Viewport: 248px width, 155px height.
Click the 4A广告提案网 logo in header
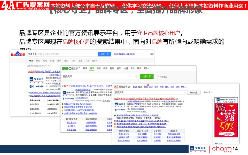coord(25,5)
